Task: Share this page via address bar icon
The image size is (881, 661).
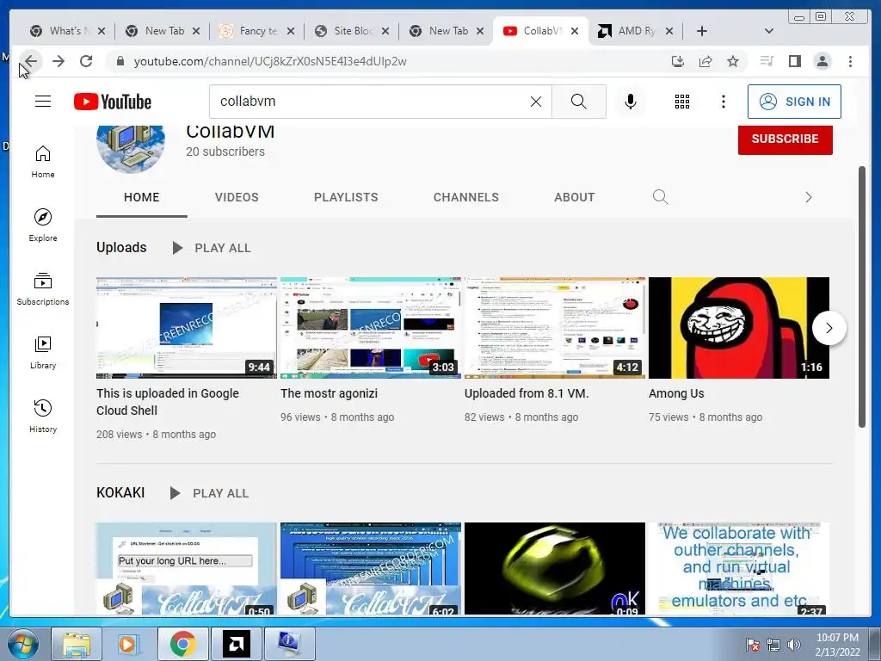Action: pyautogui.click(x=705, y=61)
